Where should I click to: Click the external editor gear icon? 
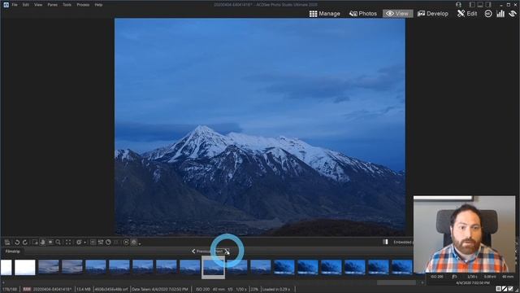coord(79,243)
